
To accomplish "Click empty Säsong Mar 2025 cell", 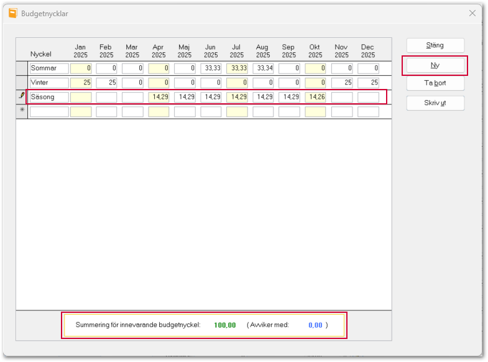I will [132, 97].
